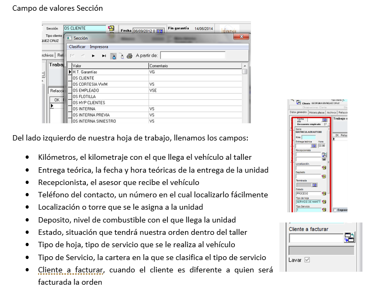
Task: Go to next record in Sección dialog
Action: pyautogui.click(x=93, y=56)
